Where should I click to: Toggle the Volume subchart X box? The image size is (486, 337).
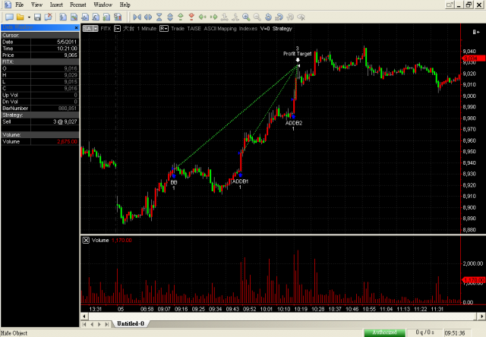tap(86, 241)
